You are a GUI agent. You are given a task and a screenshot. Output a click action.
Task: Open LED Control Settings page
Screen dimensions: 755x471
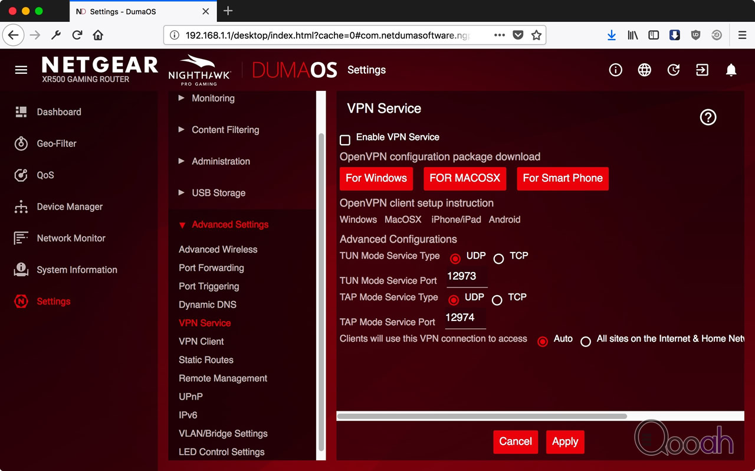(x=222, y=452)
